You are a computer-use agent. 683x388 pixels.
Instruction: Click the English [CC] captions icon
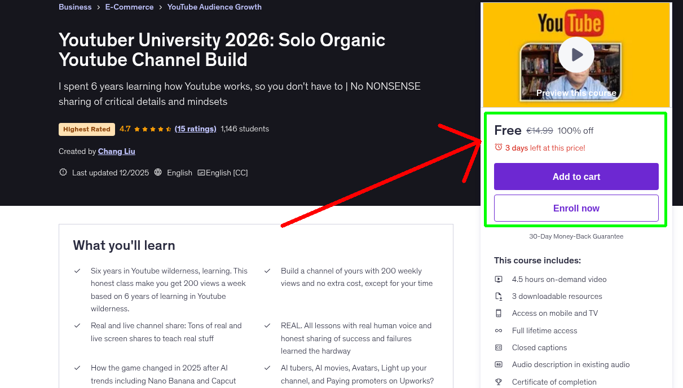click(201, 172)
